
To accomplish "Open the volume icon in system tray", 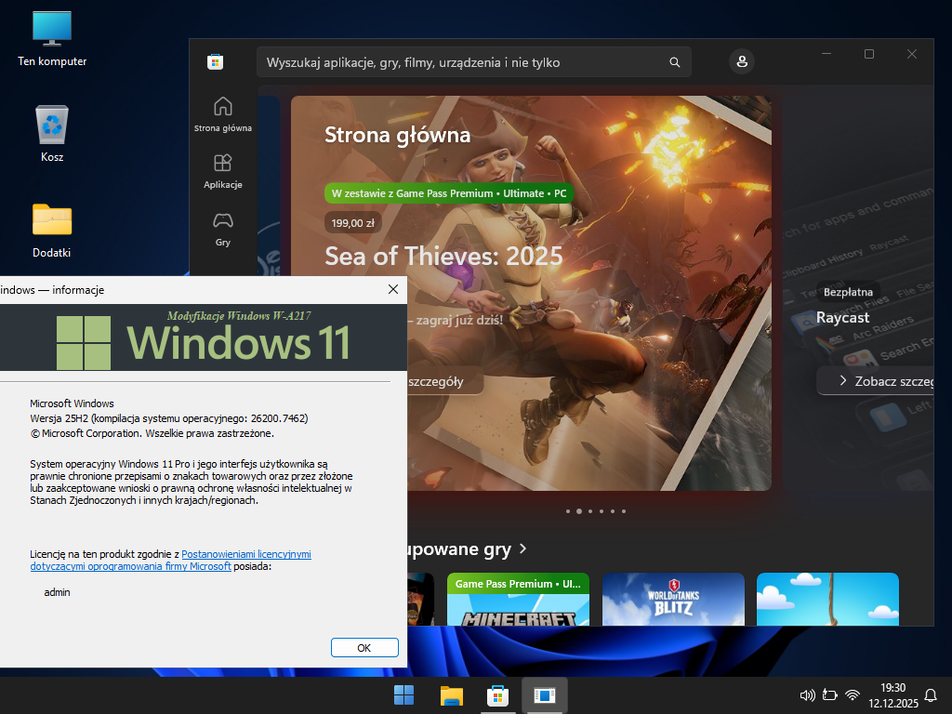I will (x=807, y=695).
